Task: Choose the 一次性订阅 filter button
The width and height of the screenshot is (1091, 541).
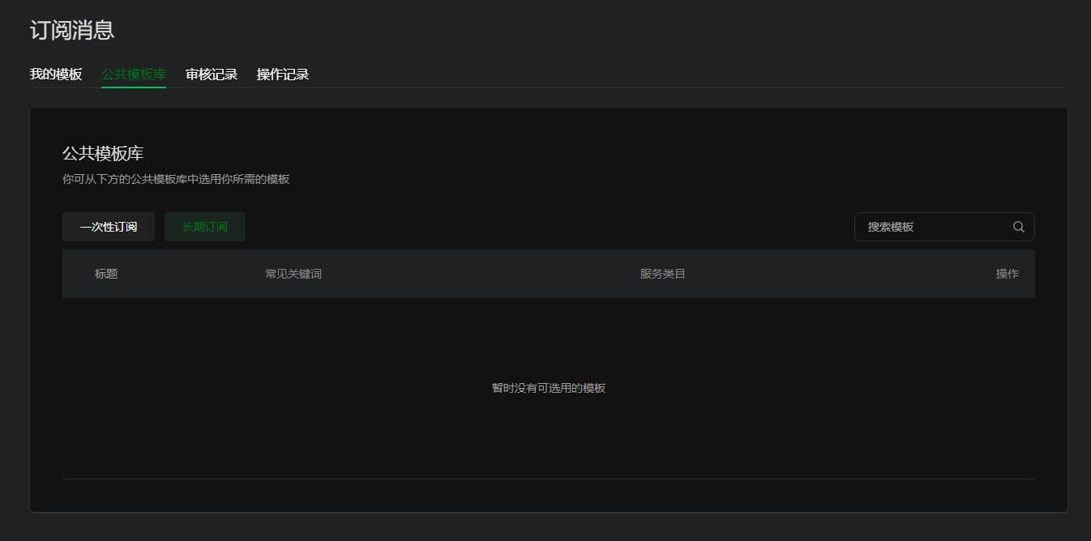Action: pyautogui.click(x=109, y=227)
